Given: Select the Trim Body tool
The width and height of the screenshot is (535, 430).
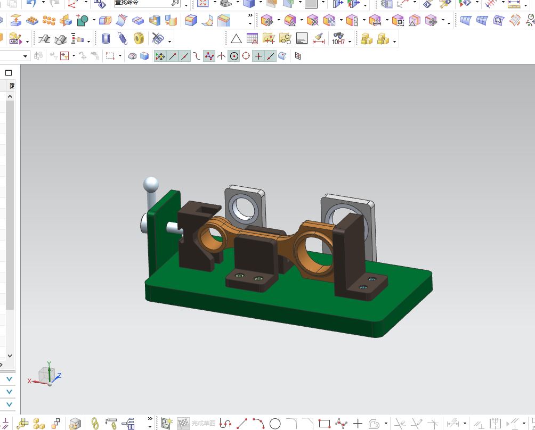Looking at the screenshot, I should pos(106,21).
